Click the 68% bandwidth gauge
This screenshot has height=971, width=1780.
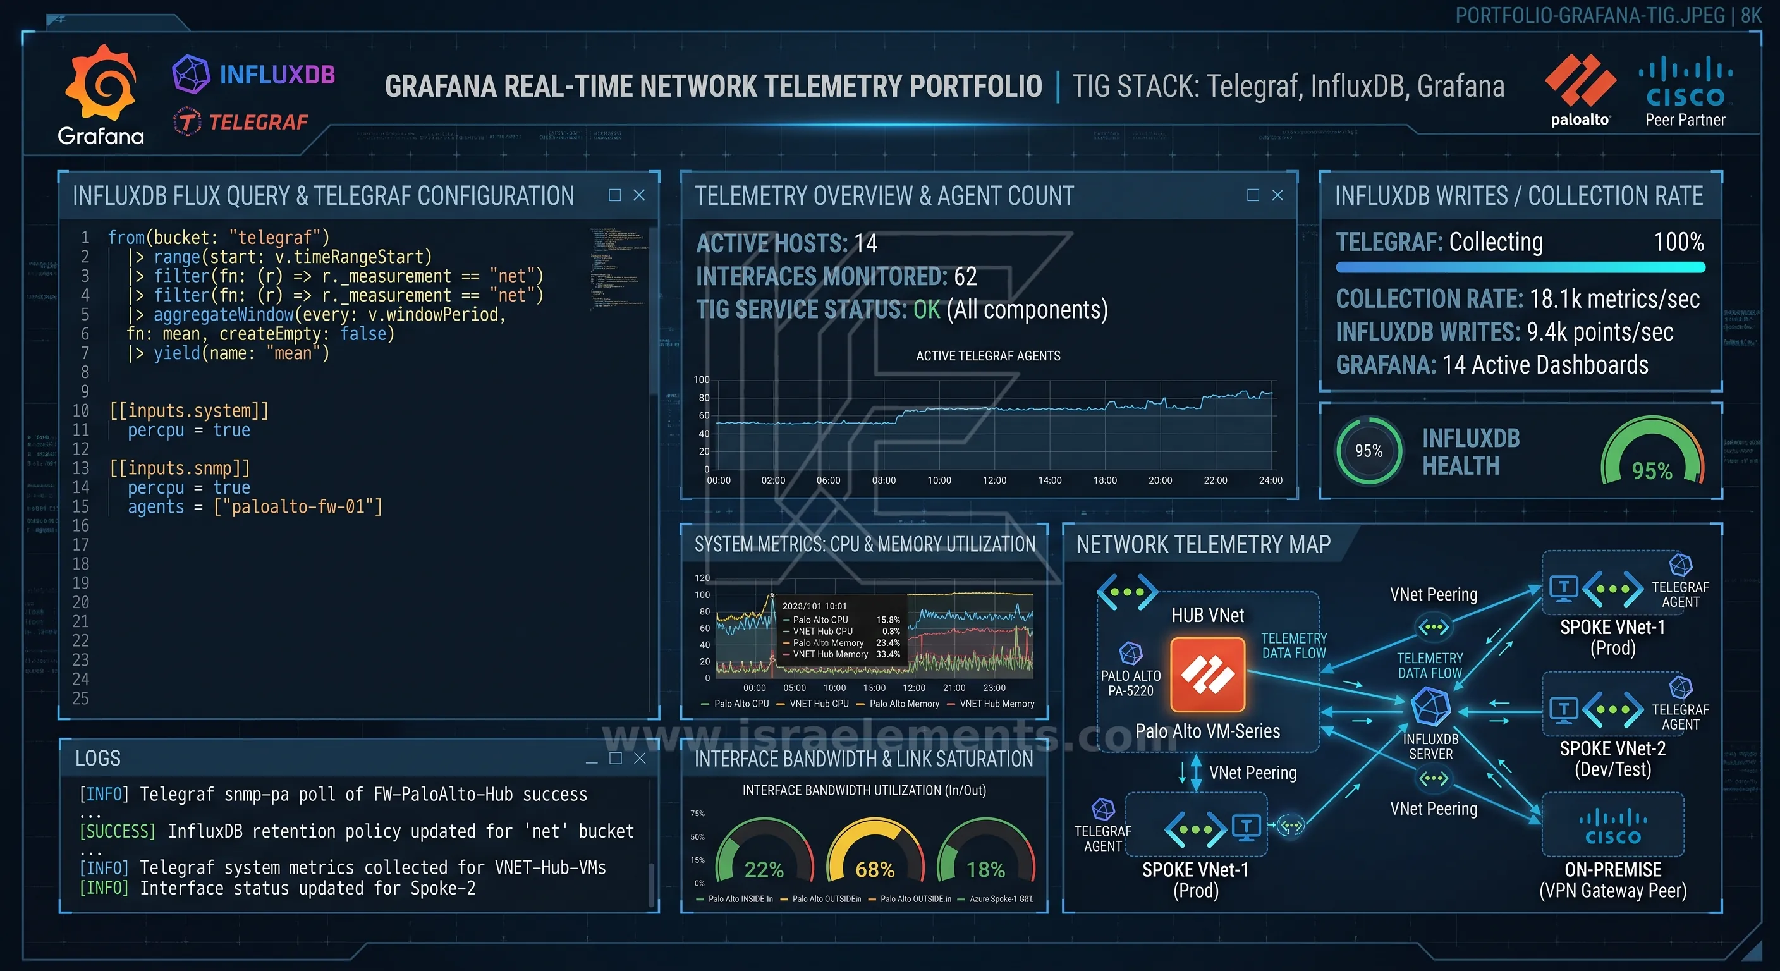875,852
